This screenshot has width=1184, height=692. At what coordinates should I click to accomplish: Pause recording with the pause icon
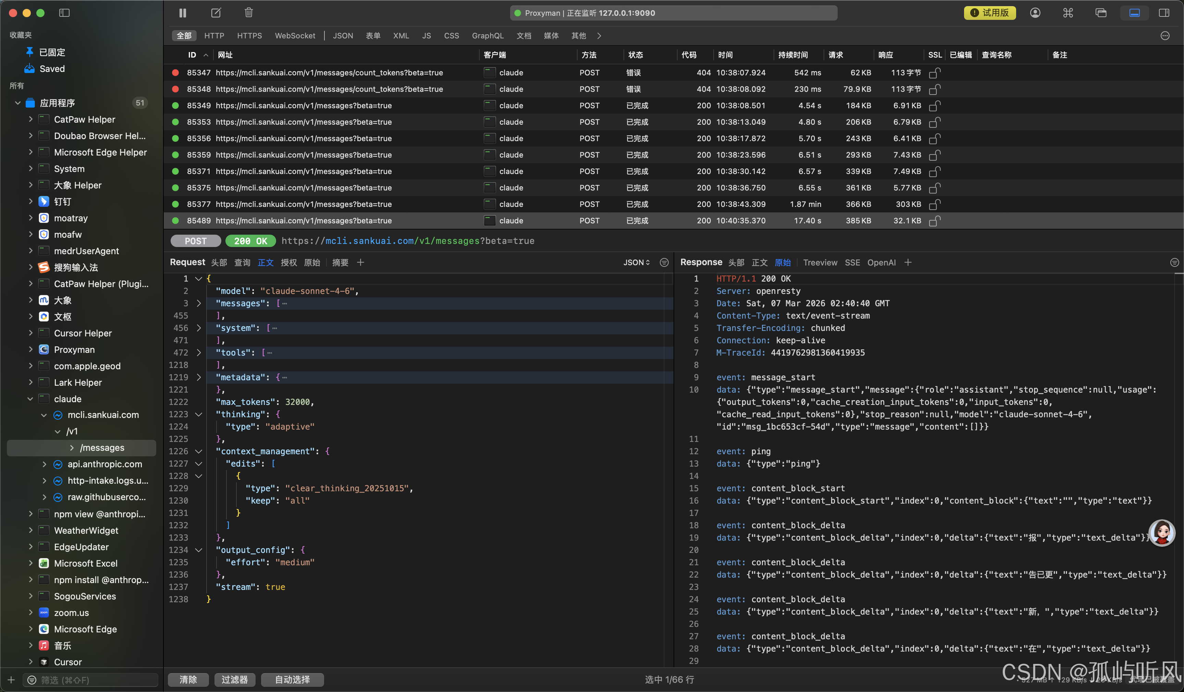click(183, 13)
